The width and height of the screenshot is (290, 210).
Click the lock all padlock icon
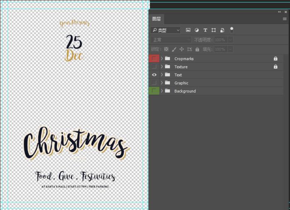(197, 49)
